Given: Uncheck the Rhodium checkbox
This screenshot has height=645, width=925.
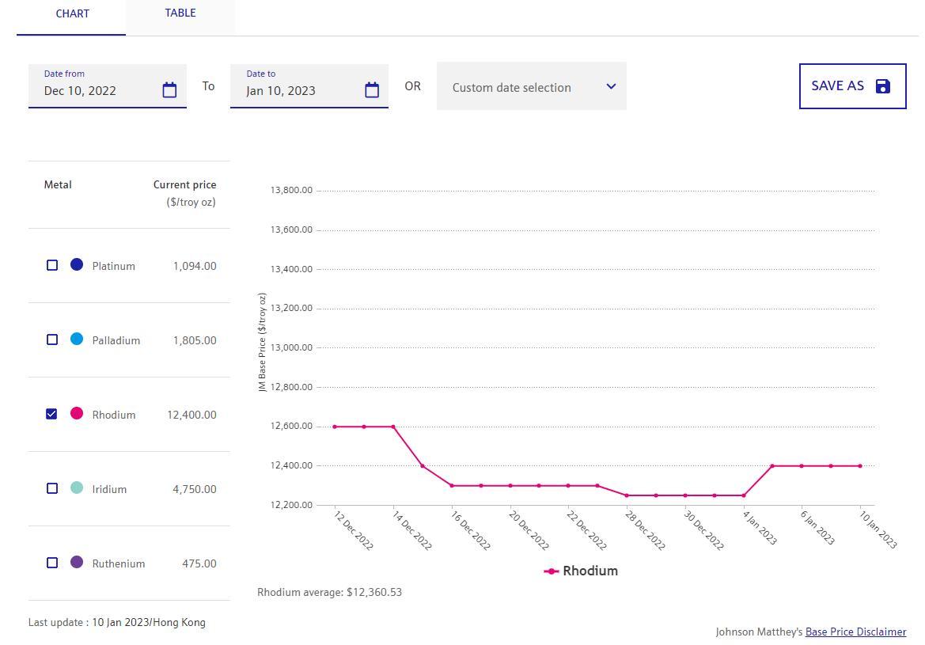Looking at the screenshot, I should (52, 414).
